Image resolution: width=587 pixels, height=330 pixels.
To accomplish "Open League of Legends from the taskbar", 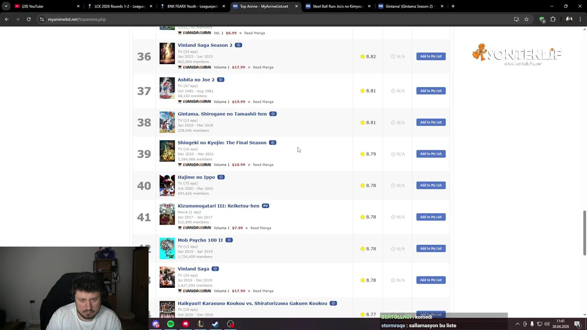I will [200, 324].
